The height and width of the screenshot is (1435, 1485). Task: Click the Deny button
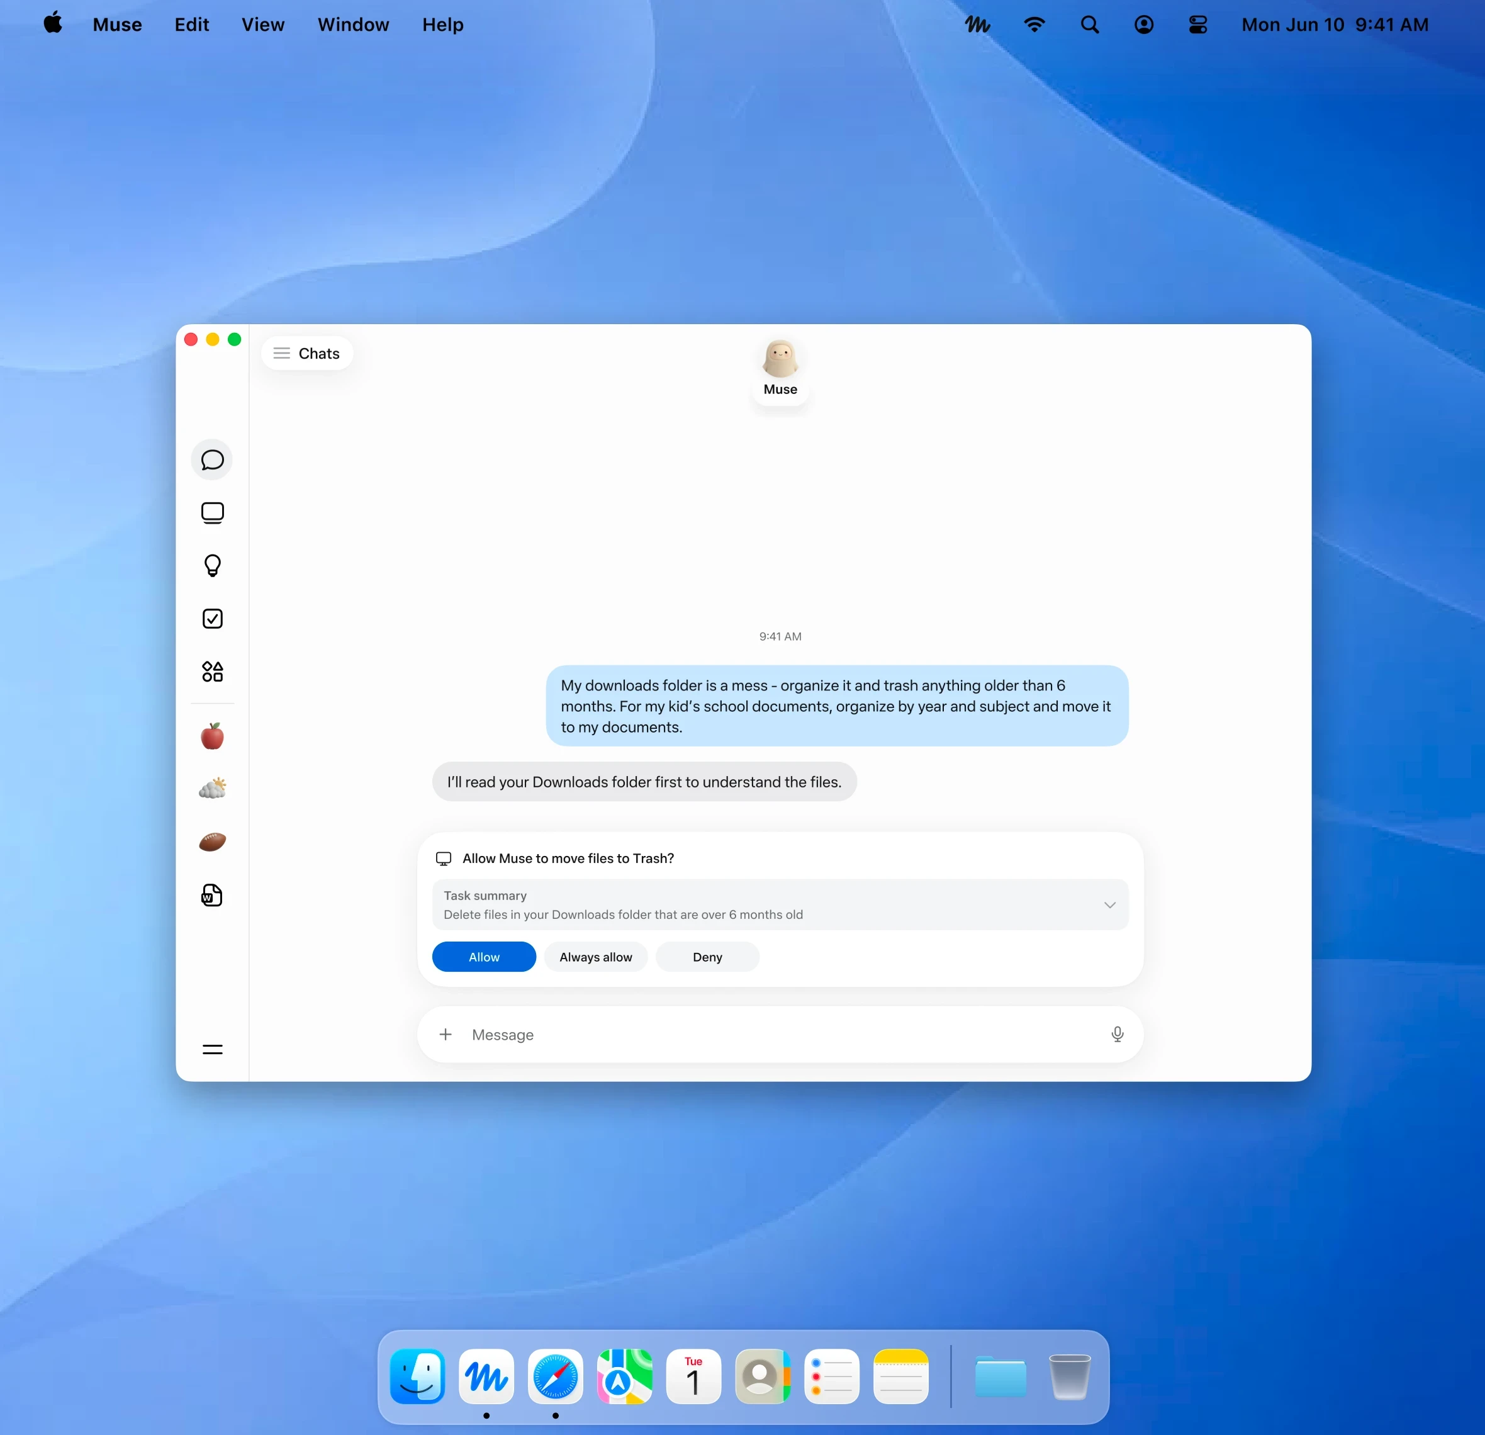point(708,956)
